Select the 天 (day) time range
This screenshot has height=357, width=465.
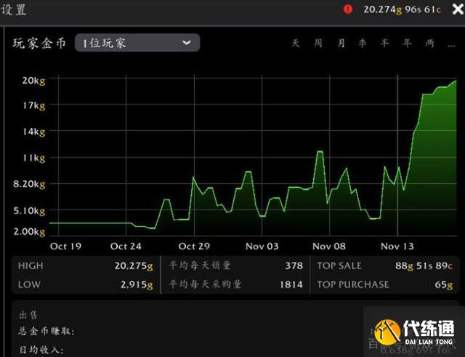tap(296, 44)
